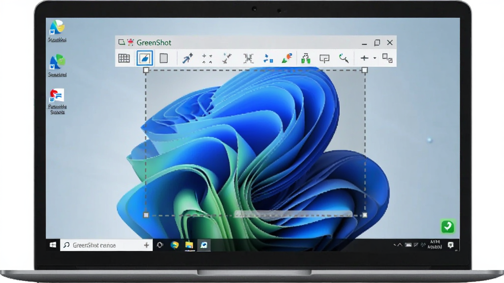Open the Windows Start menu
The image size is (504, 283).
(x=53, y=245)
